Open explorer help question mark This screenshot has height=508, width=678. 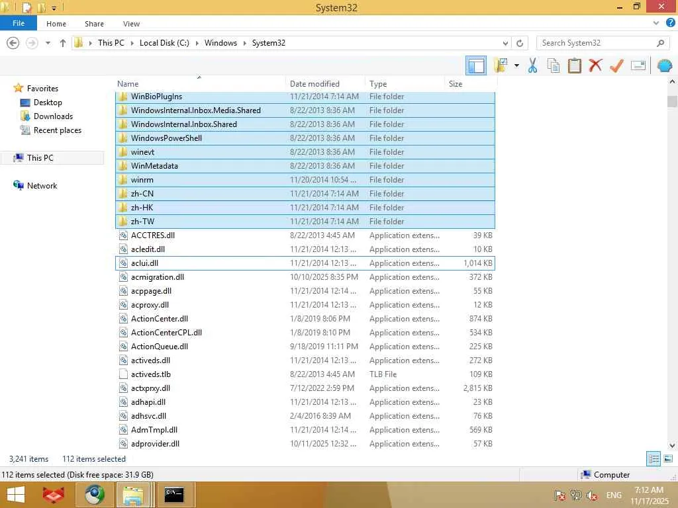[x=670, y=23]
